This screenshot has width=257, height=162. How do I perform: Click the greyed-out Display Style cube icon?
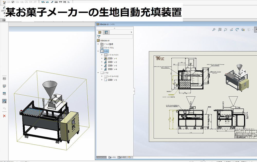pos(249,30)
